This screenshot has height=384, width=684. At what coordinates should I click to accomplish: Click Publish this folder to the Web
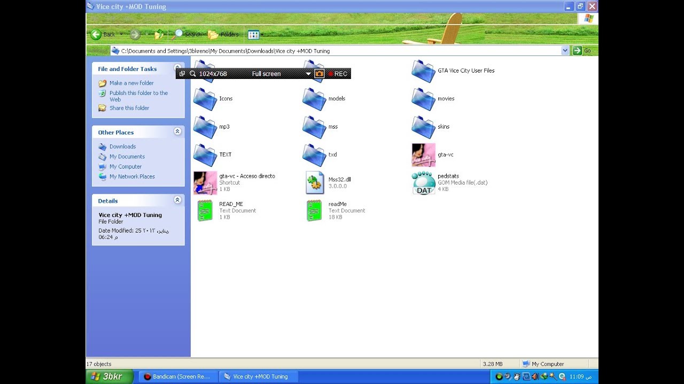[x=138, y=96]
